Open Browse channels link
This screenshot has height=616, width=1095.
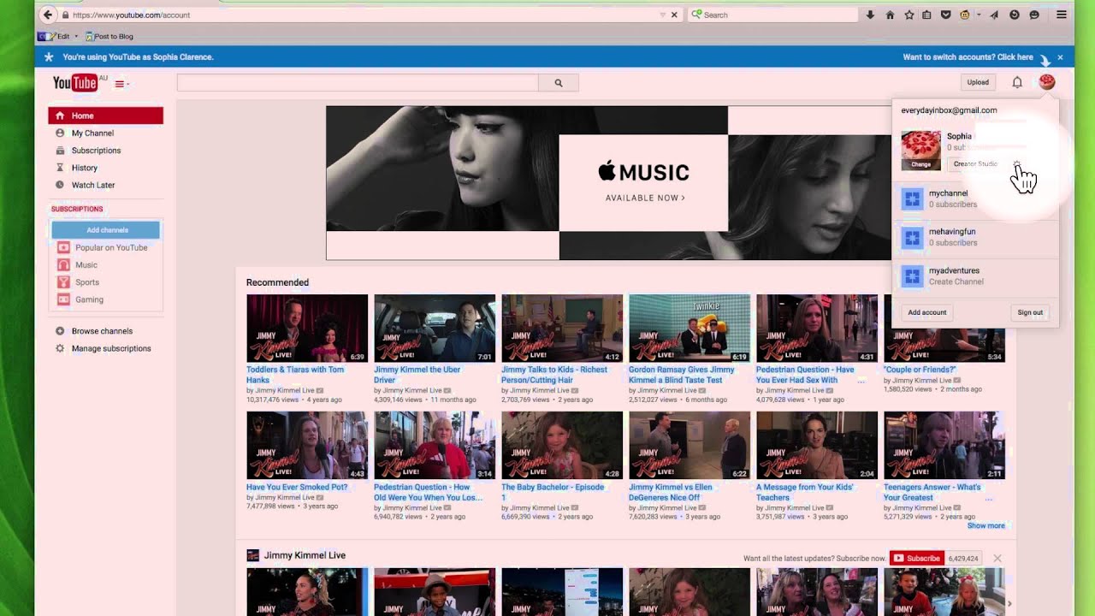pos(102,331)
